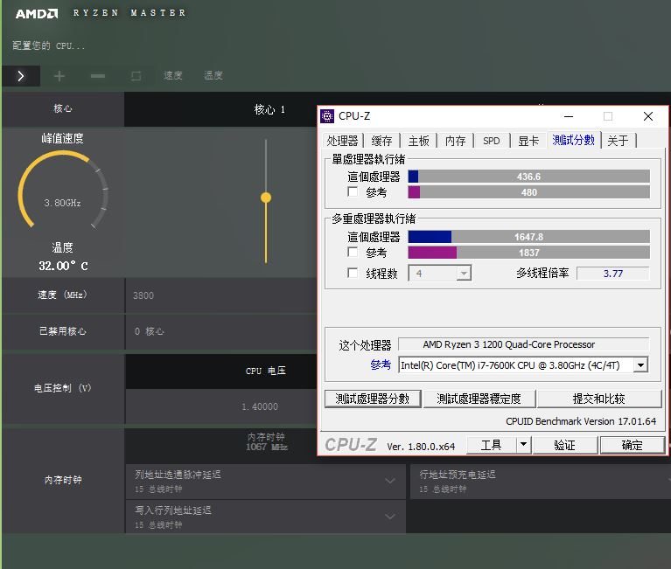Expand 列地址选通脉冲延迟 dropdown
Image resolution: width=671 pixels, height=569 pixels.
(390, 481)
